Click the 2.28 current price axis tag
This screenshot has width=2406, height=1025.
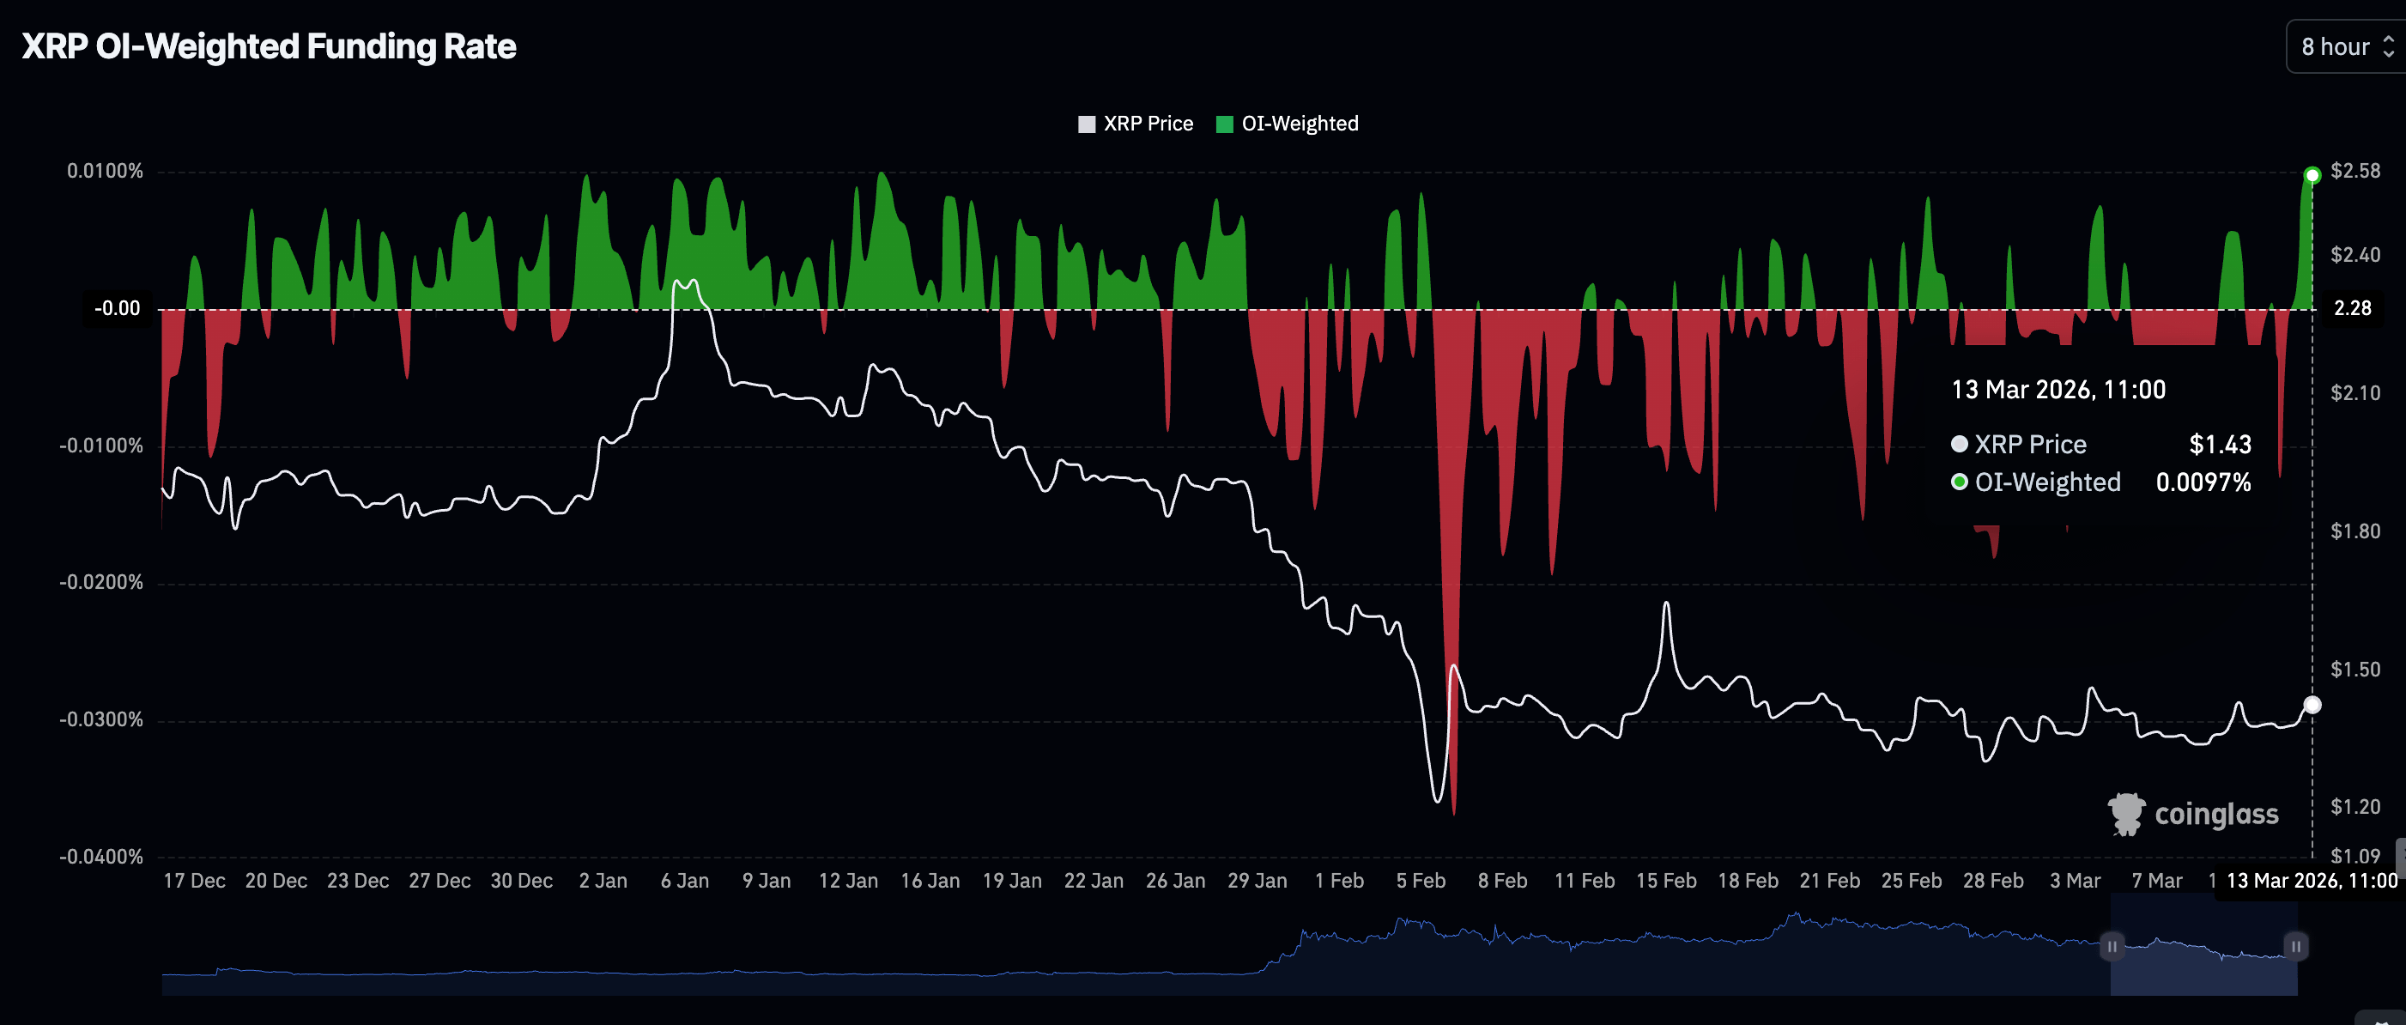click(2352, 308)
